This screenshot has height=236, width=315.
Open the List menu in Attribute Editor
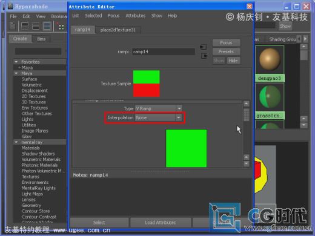pyautogui.click(x=76, y=16)
